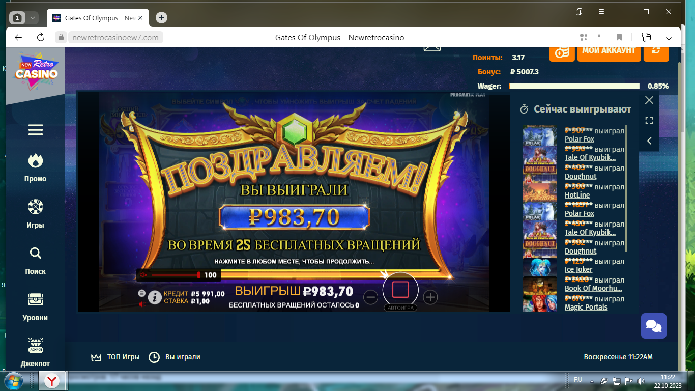This screenshot has height=391, width=695.
Task: Go back using the browser back arrow
Action: [18, 37]
